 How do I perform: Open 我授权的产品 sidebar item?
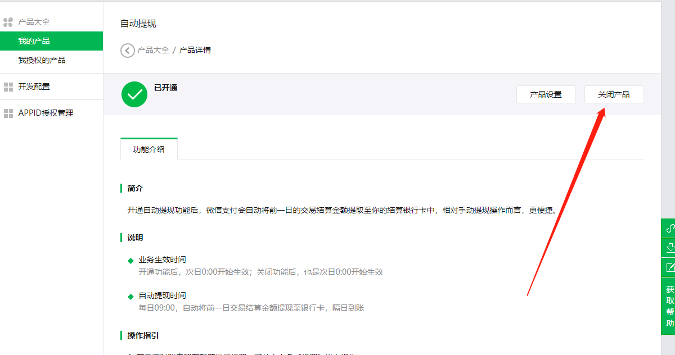tap(42, 60)
